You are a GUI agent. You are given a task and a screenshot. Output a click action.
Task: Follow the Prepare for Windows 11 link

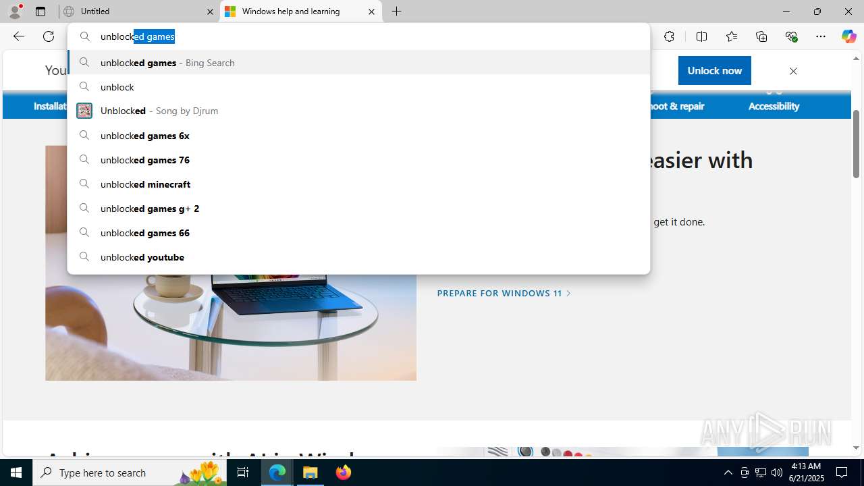pyautogui.click(x=504, y=293)
